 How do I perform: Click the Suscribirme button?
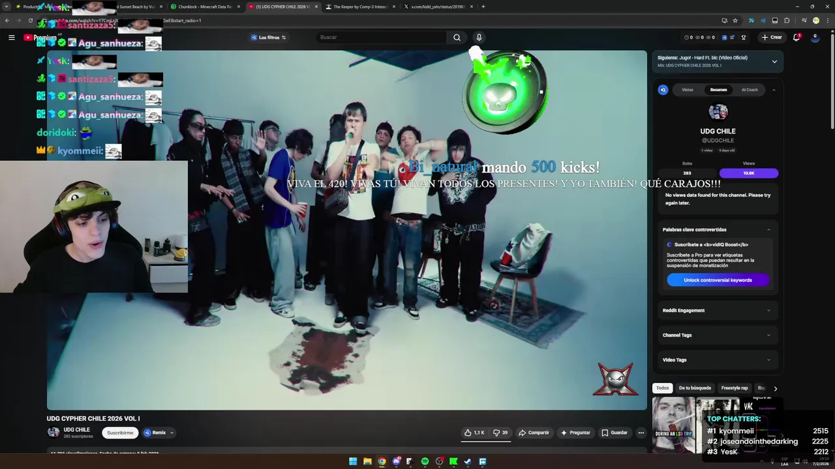120,433
